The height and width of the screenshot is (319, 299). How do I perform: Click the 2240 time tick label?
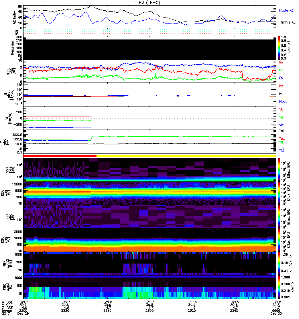107,311
